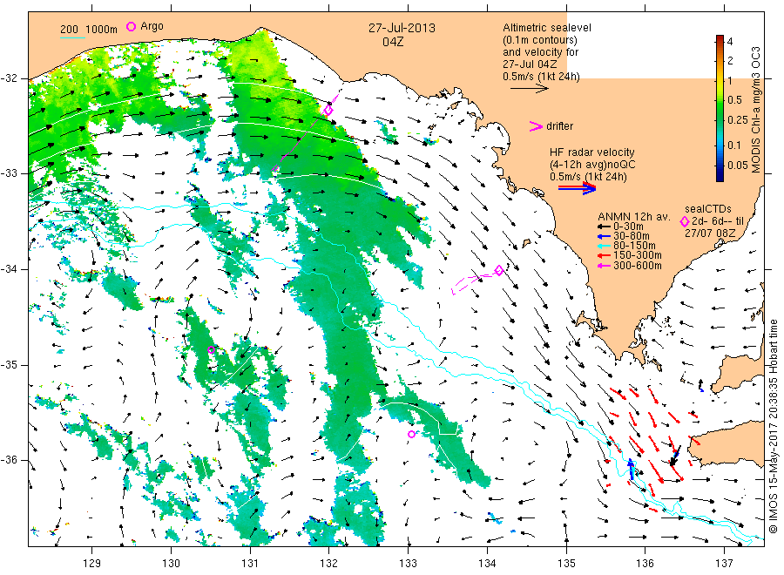This screenshot has width=784, height=575.
Task: Click the '-32' latitude axis label
Action: [10, 78]
